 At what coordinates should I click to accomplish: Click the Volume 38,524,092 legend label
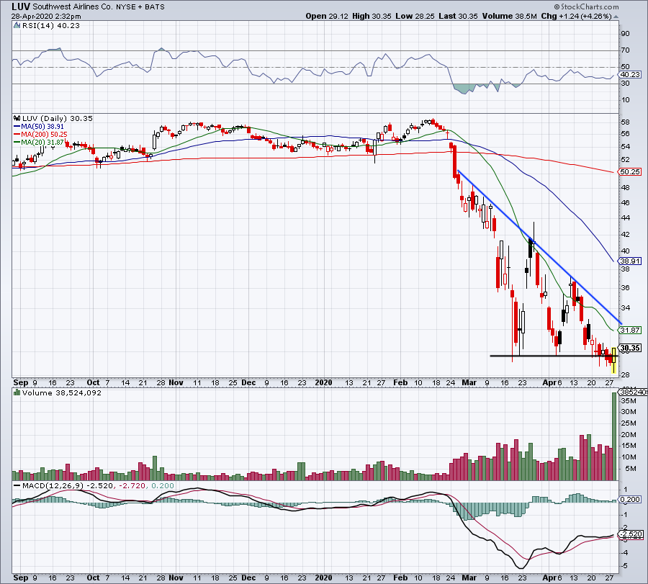tap(62, 392)
